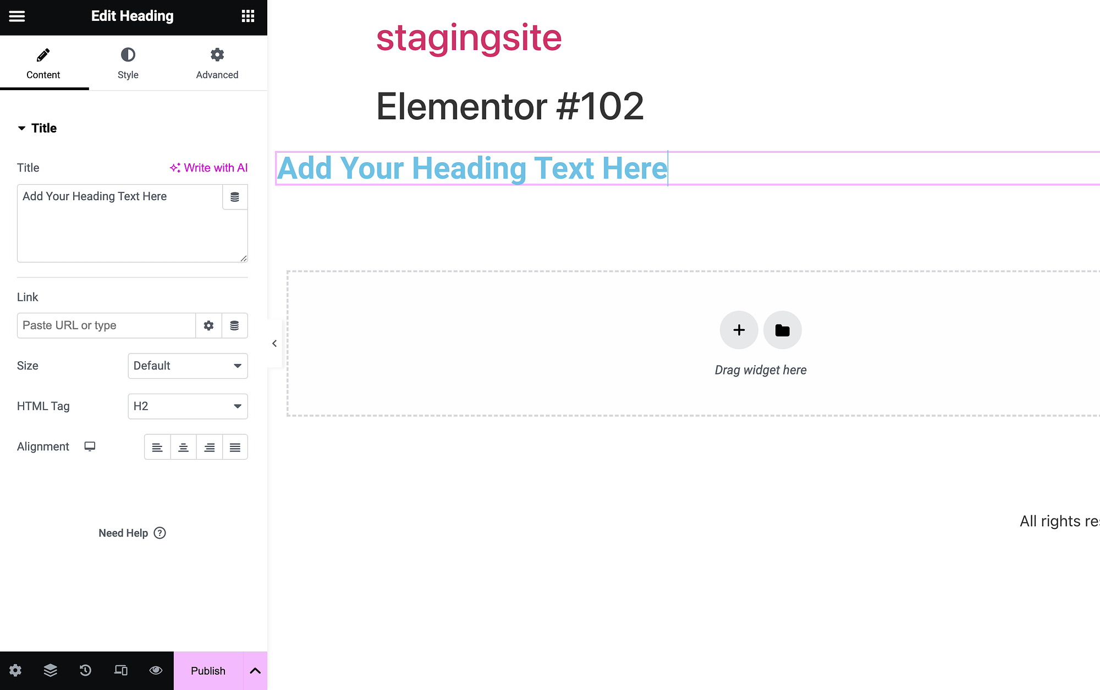Click Need Help question icon
This screenshot has height=690, width=1100.
point(159,533)
